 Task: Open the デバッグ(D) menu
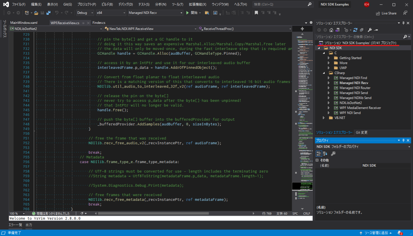click(125, 4)
